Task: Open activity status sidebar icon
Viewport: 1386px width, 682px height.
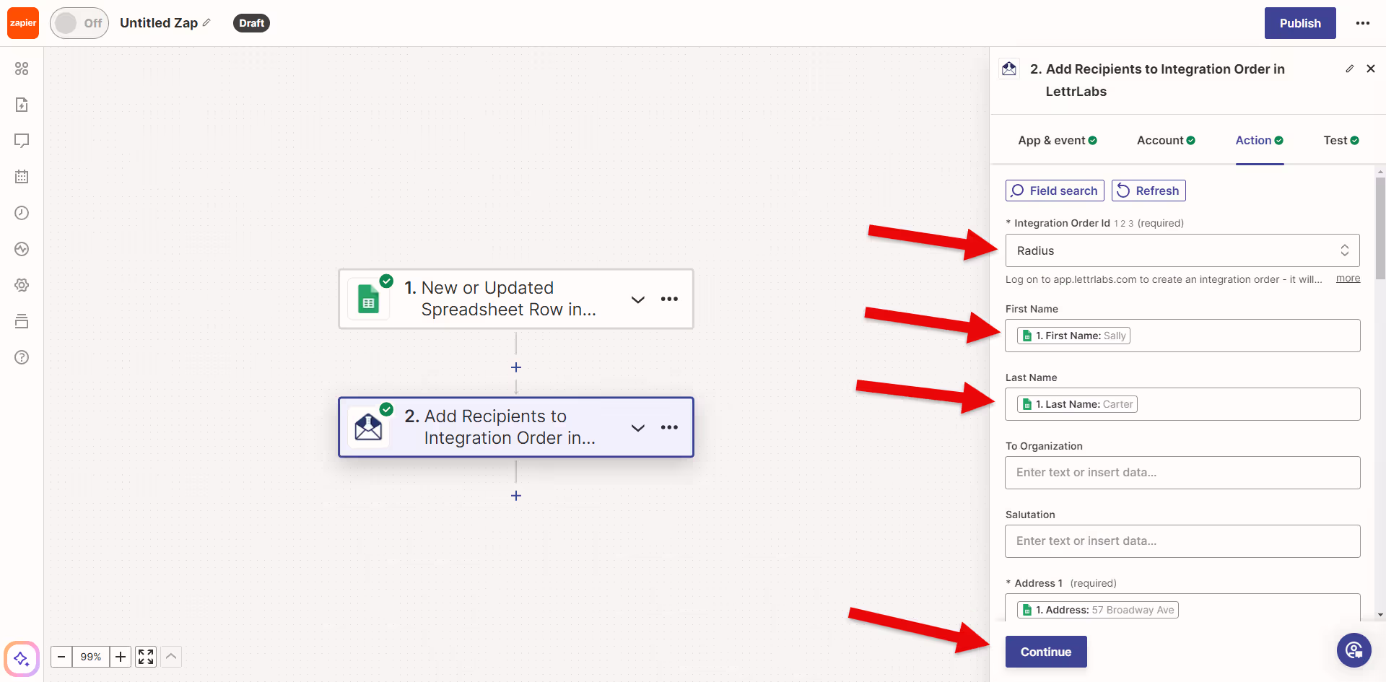Action: tap(22, 249)
